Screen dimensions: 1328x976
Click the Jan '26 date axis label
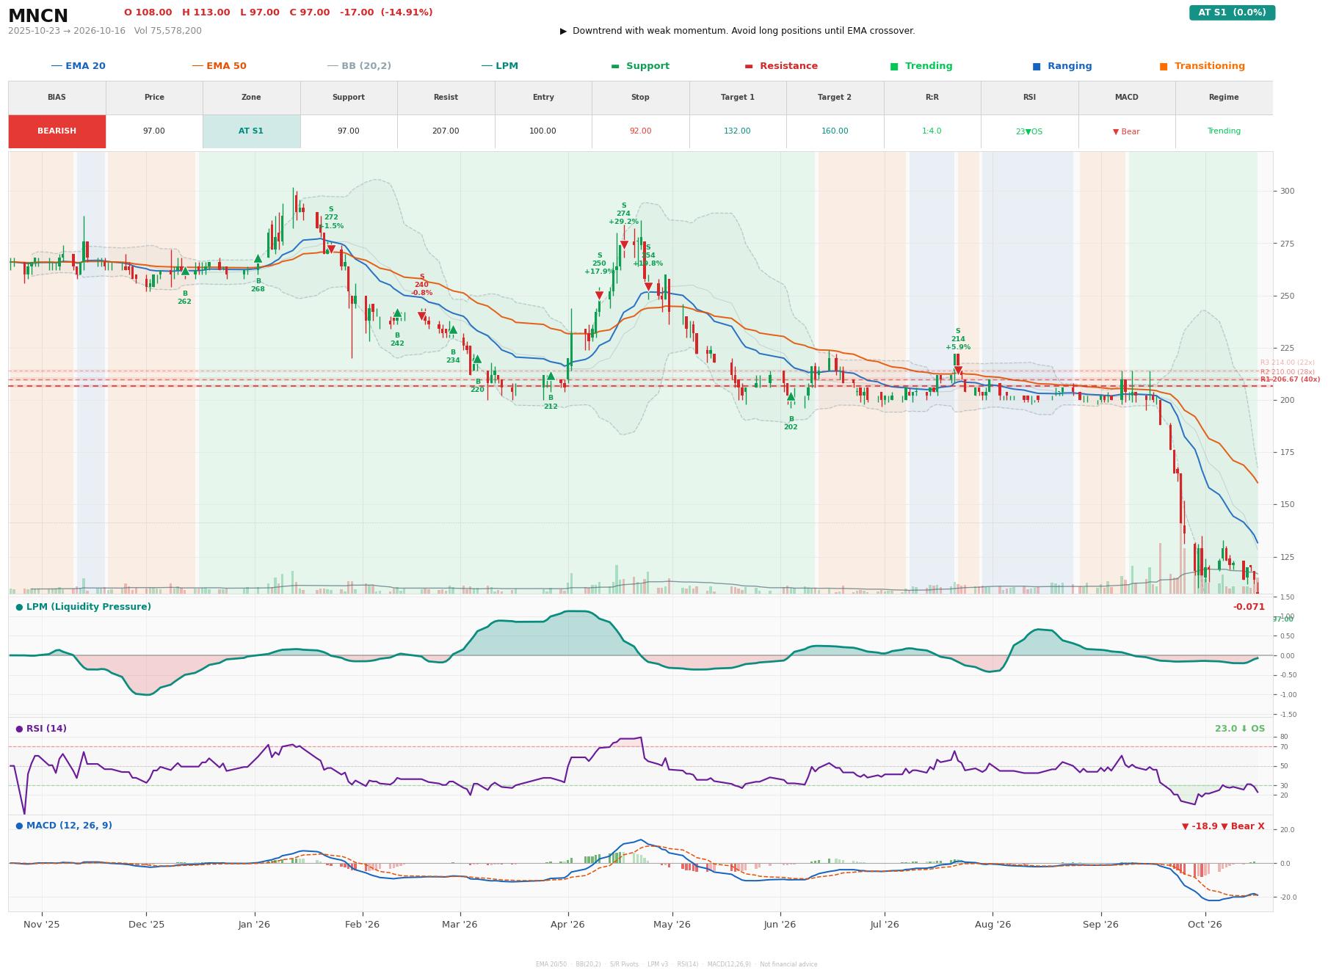point(254,925)
